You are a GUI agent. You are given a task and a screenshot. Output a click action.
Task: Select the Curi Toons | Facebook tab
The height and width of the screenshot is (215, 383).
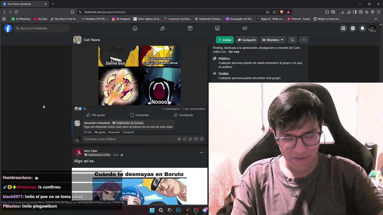(25, 4)
